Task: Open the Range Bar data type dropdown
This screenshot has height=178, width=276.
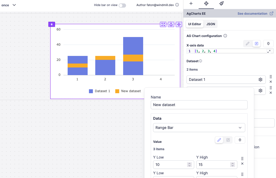Action: pyautogui.click(x=199, y=128)
